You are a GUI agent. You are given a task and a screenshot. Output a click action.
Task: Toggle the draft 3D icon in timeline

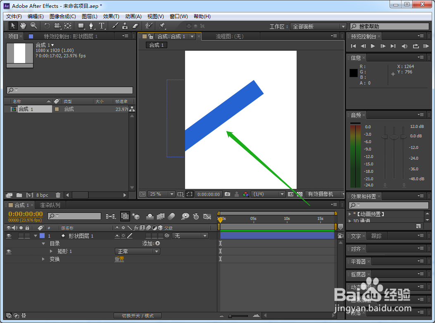pyautogui.click(x=135, y=216)
